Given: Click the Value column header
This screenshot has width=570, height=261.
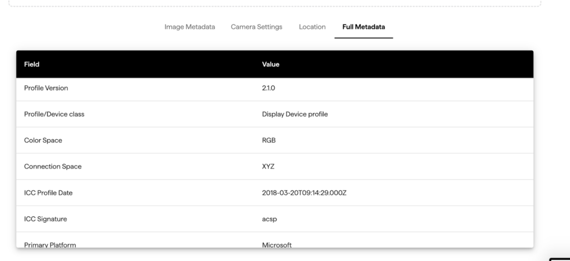Looking at the screenshot, I should point(271,64).
